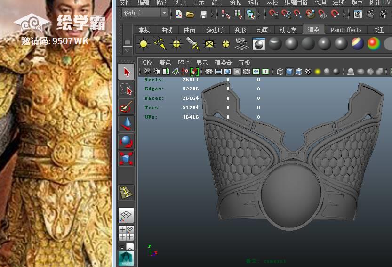Open the Render View clapperboard icon
Viewport: 392px width, 267px height.
point(358,14)
